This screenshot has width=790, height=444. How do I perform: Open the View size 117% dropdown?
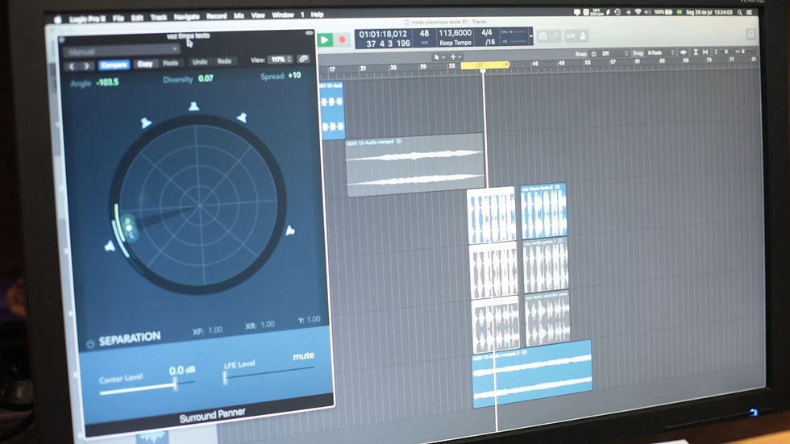(x=280, y=60)
